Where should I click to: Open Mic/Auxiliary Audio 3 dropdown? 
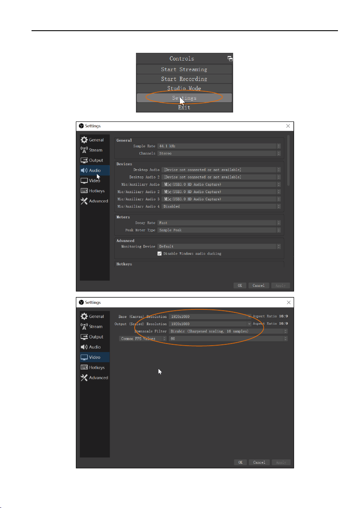[x=221, y=199]
